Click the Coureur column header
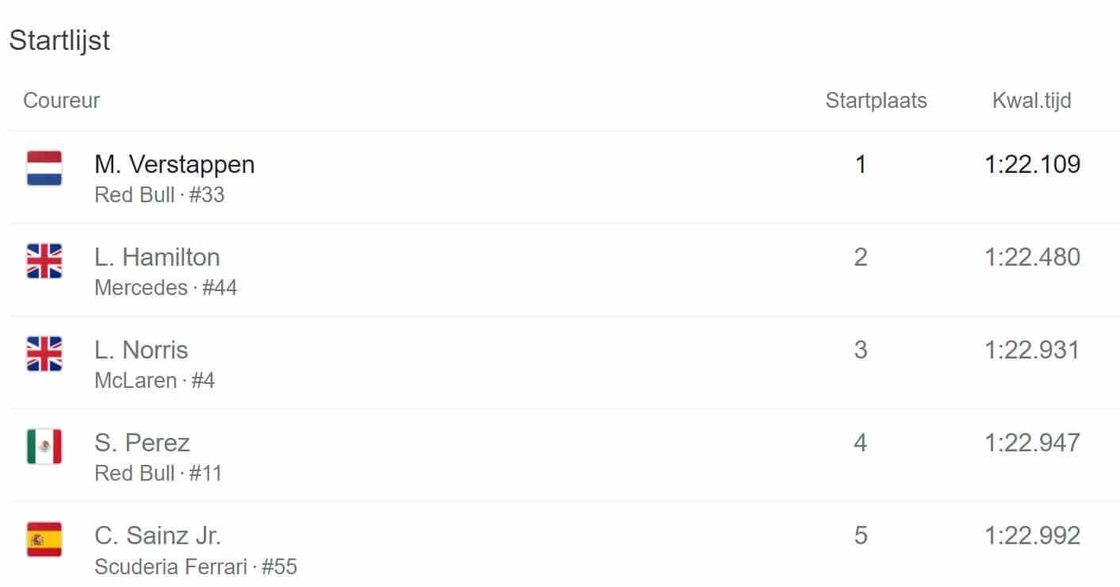This screenshot has height=587, width=1120. coord(62,101)
